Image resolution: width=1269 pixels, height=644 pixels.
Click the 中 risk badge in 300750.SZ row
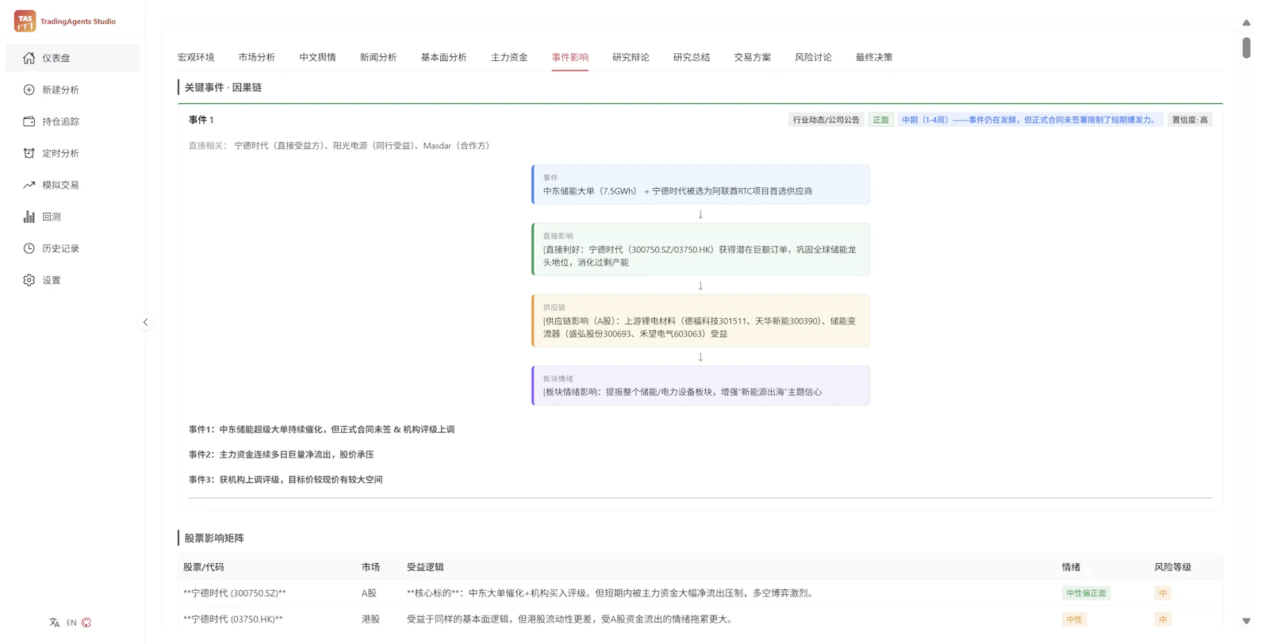(1163, 593)
